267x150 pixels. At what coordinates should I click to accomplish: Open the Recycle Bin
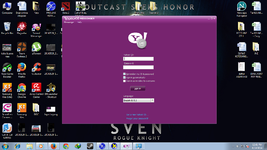[x=7, y=28]
